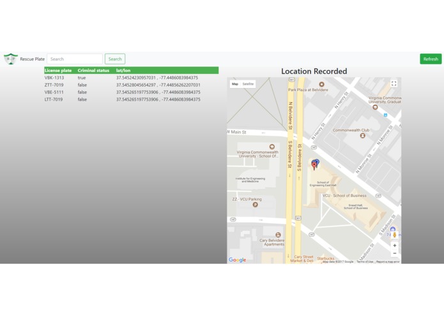Open the Rescue Plate brand link

pos(33,59)
